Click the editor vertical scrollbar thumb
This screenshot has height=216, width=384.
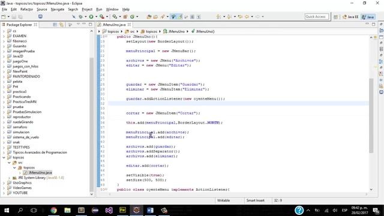(371, 115)
